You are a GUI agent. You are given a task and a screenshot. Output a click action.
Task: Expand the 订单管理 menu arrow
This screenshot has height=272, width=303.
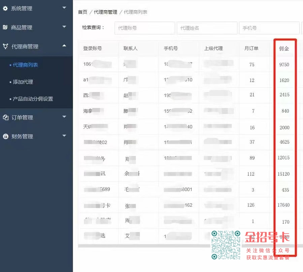(64, 117)
